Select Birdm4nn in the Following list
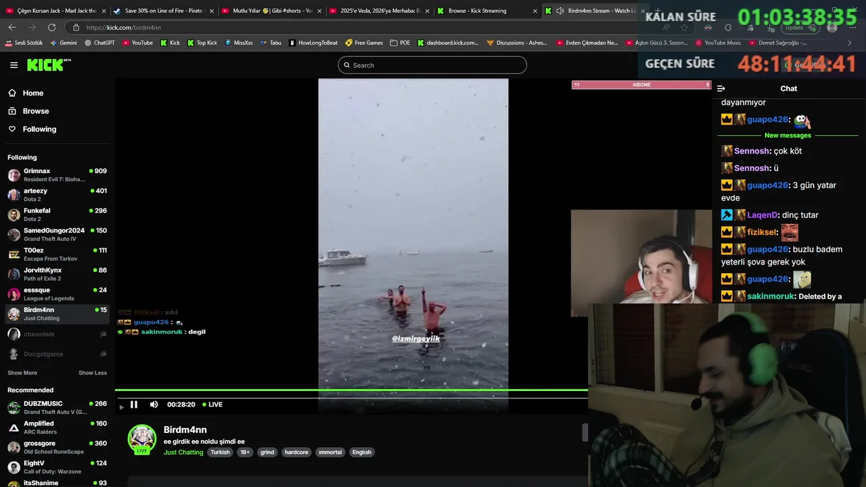The height and width of the screenshot is (487, 866). [57, 314]
